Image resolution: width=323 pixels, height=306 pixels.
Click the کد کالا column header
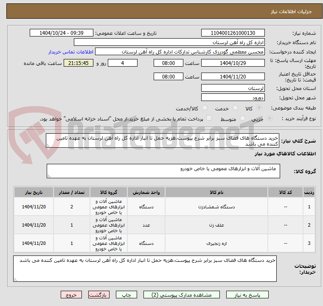click(x=285, y=192)
